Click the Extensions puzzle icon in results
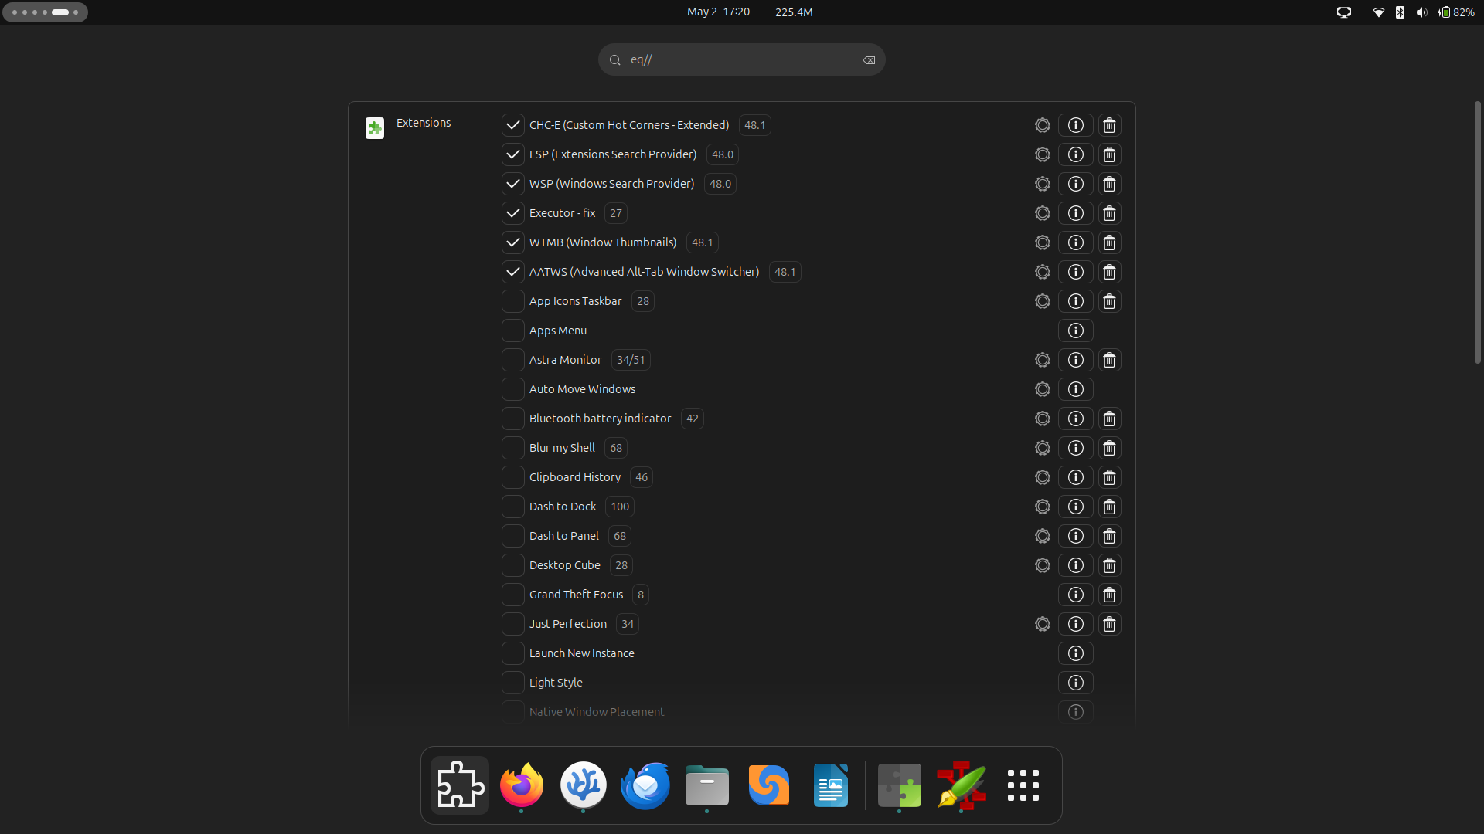1484x834 pixels. pyautogui.click(x=375, y=127)
